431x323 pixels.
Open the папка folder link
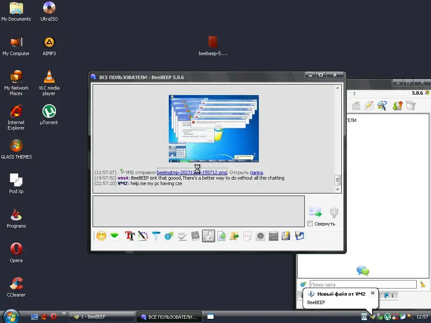[256, 172]
